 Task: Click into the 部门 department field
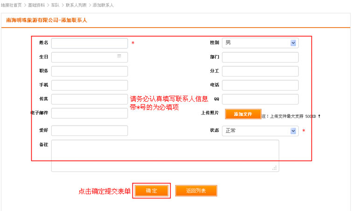coord(260,57)
